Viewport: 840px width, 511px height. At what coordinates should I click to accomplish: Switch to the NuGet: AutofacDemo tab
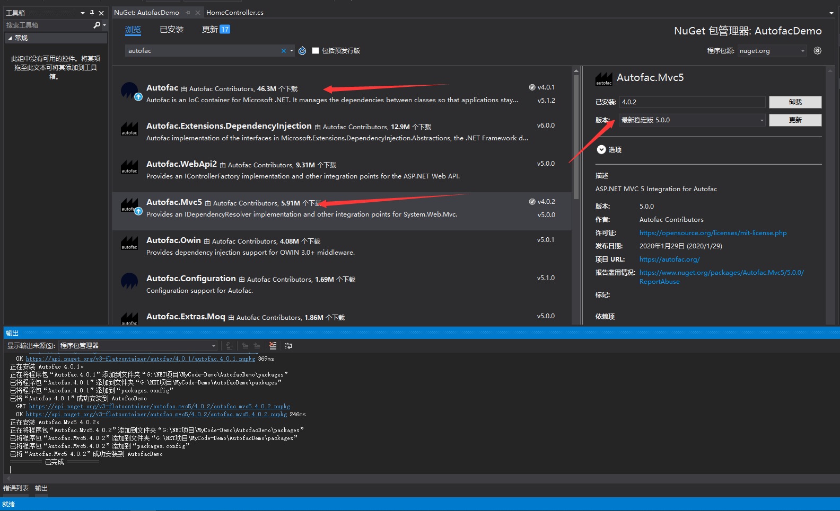(x=147, y=12)
